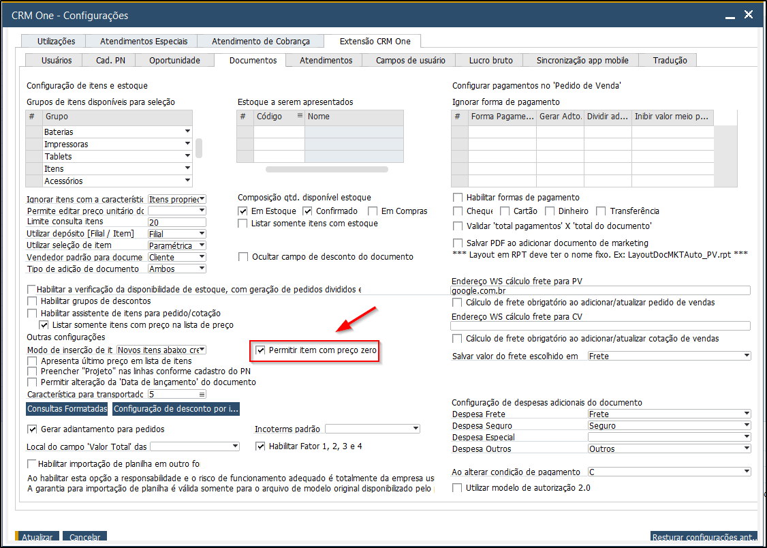The width and height of the screenshot is (767, 548).
Task: Enable Habilitar formas de pagamento
Action: [x=458, y=198]
